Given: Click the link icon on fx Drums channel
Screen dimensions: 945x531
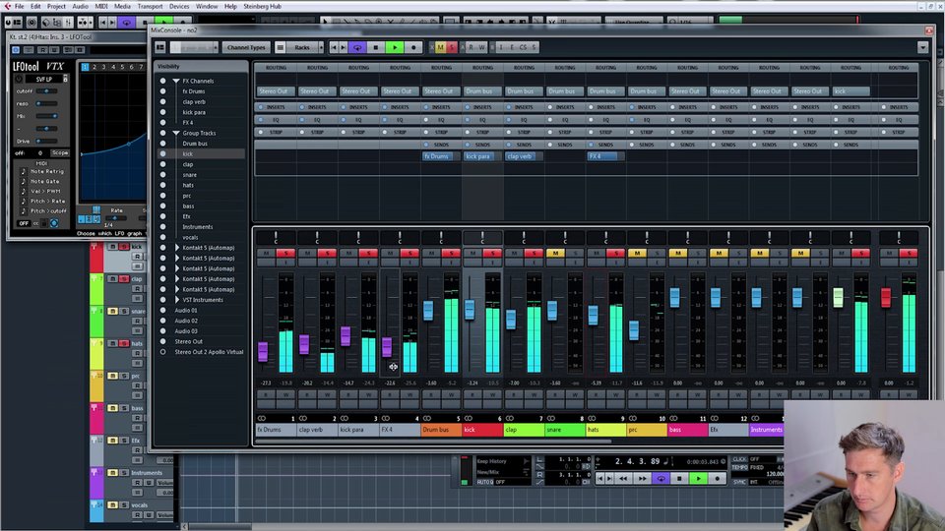Looking at the screenshot, I should (262, 419).
